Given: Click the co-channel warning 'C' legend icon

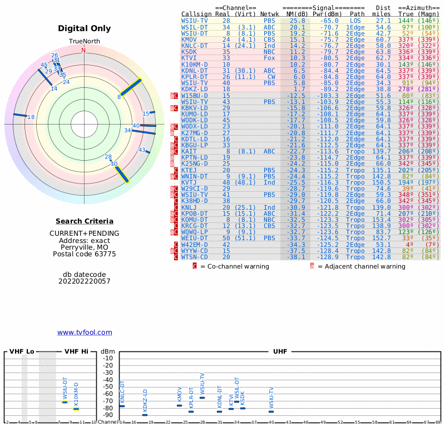Looking at the screenshot, I should point(195,266).
